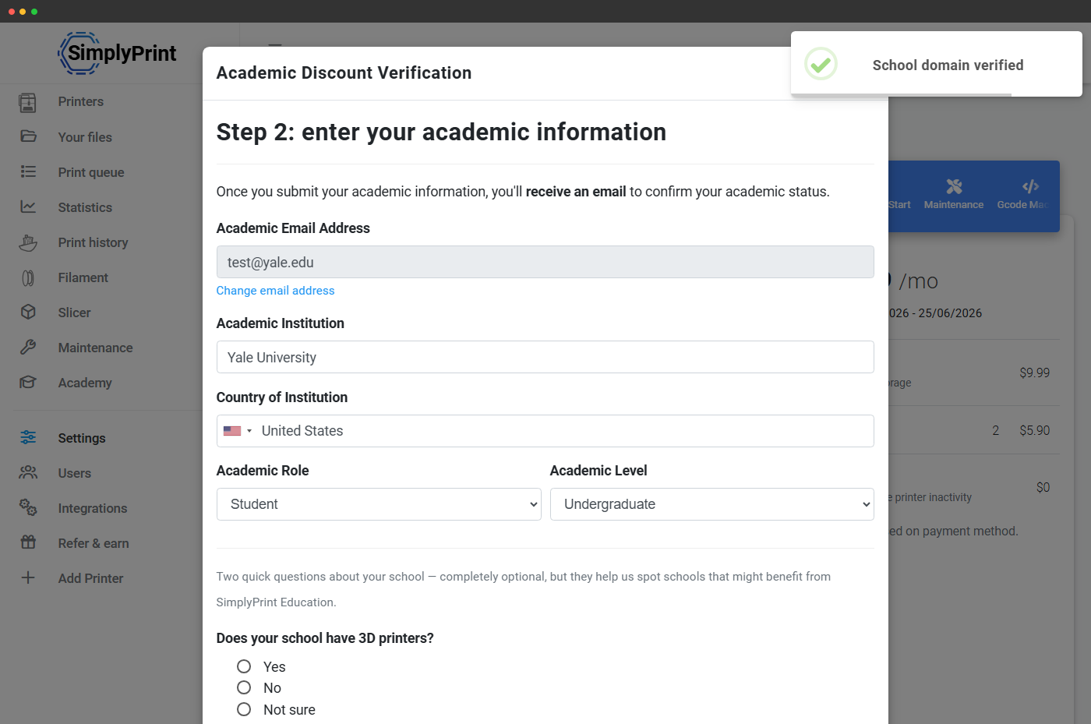The width and height of the screenshot is (1091, 724).
Task: Open the Filament section
Action: point(83,277)
